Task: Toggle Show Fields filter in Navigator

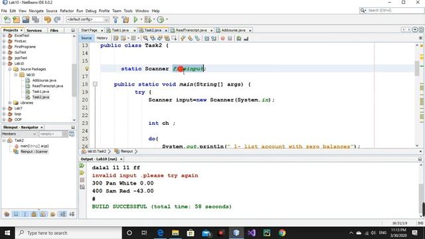Action: [16, 214]
